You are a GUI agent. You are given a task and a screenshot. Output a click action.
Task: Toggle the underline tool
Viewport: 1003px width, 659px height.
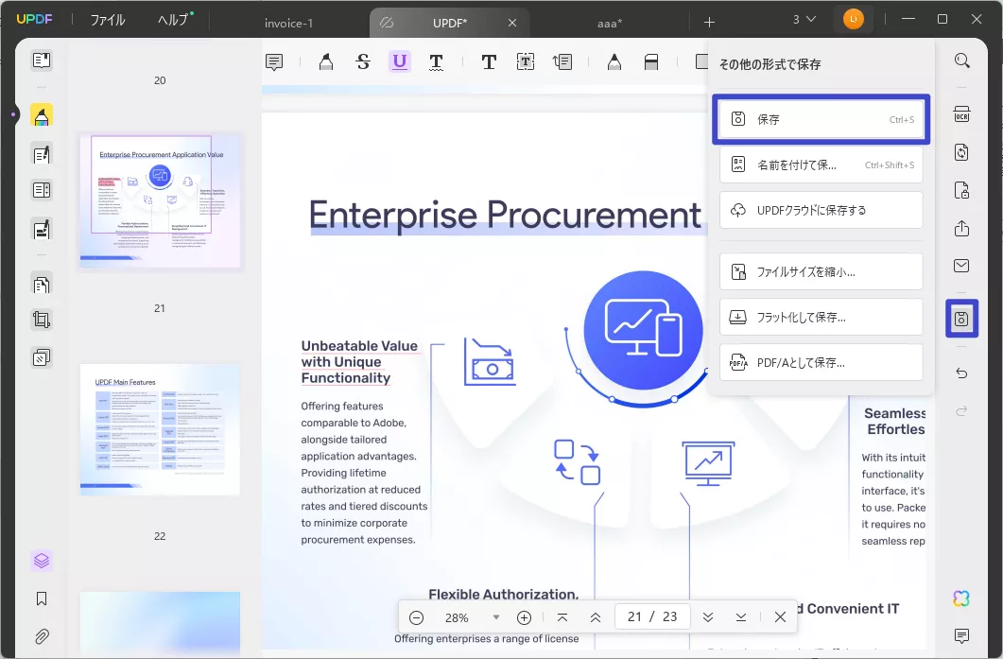[x=400, y=61]
